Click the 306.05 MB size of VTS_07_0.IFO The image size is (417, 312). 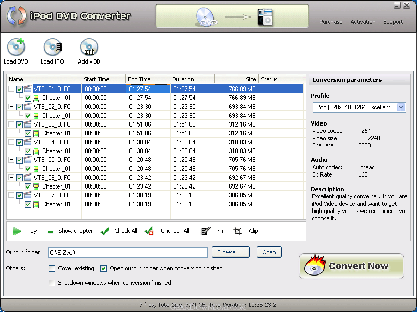[x=242, y=195]
